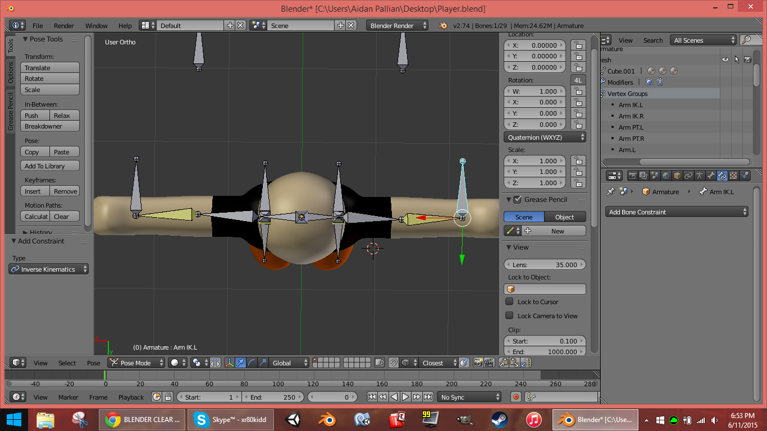The image size is (767, 431).
Task: Select the scale manipulator icon
Action: pos(263,363)
